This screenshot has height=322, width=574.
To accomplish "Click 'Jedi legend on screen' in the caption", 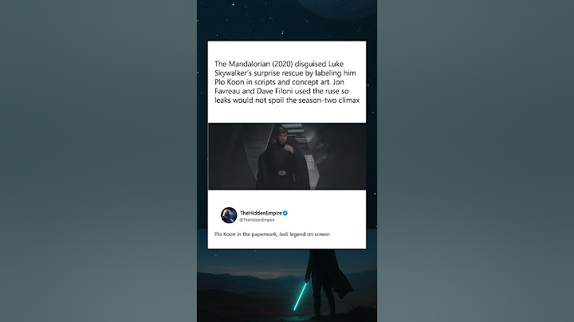I will [305, 234].
